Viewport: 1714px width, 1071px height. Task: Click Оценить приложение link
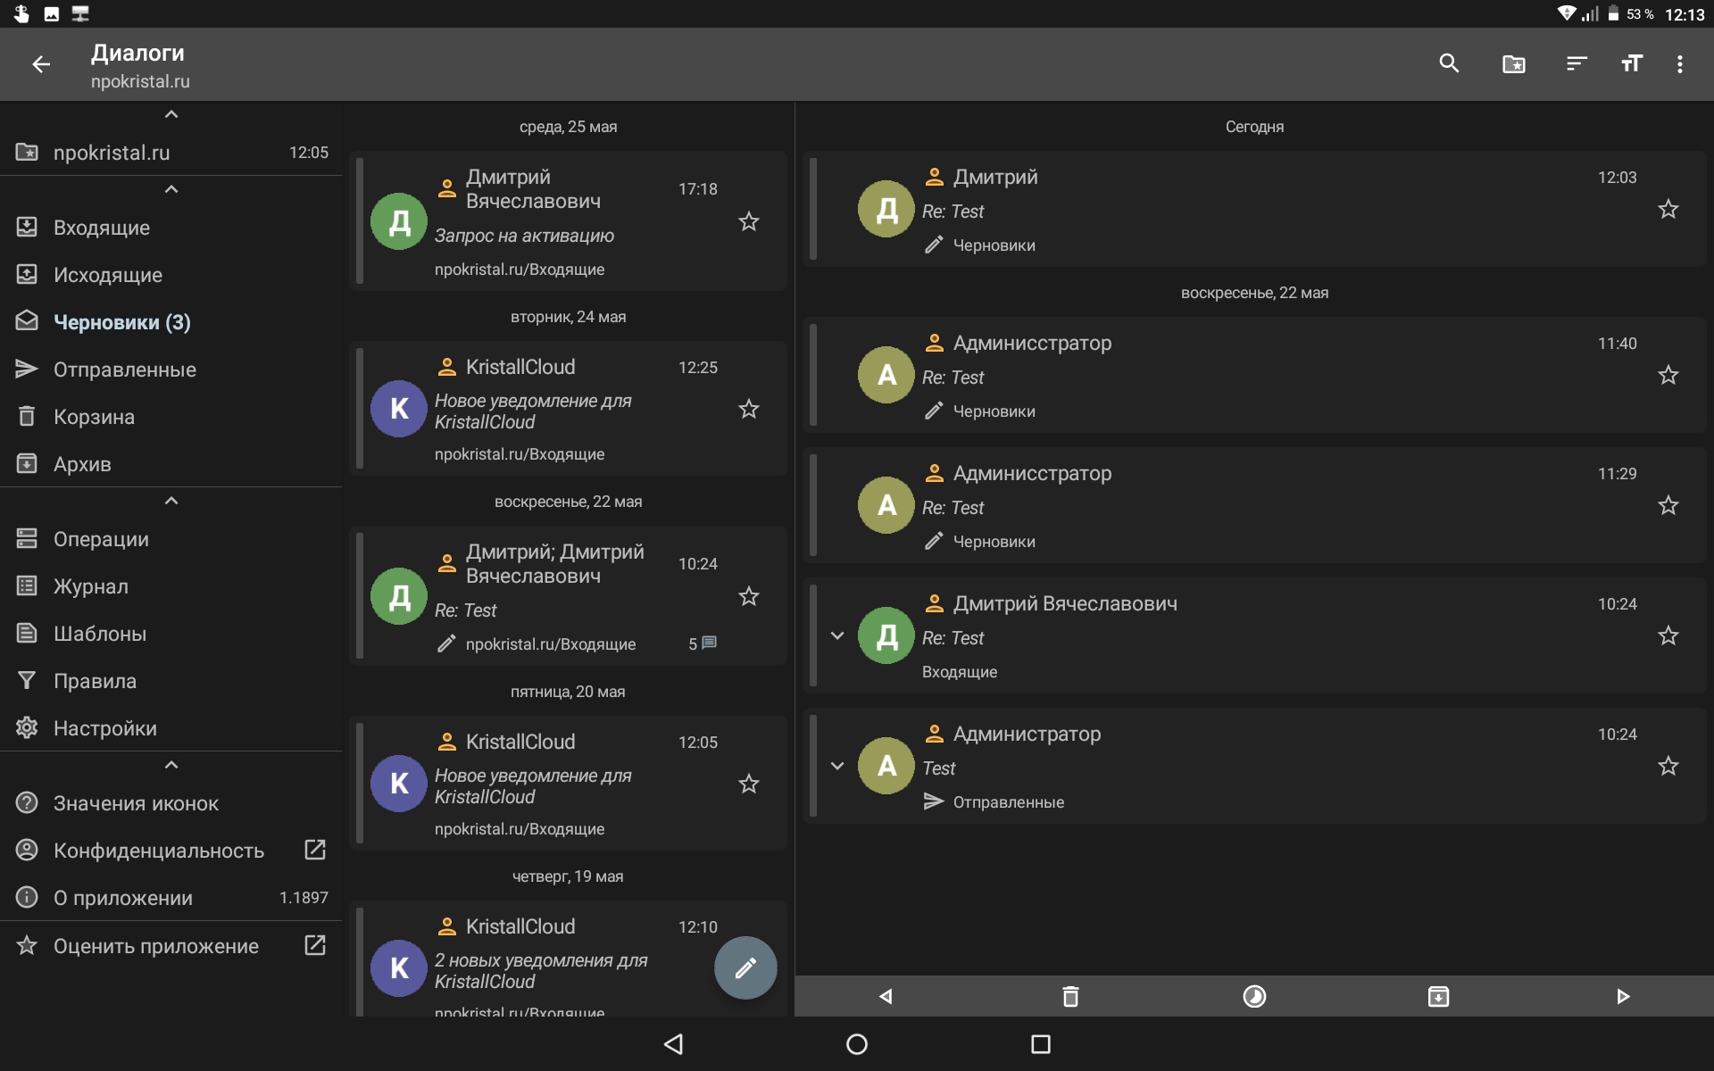click(x=156, y=946)
